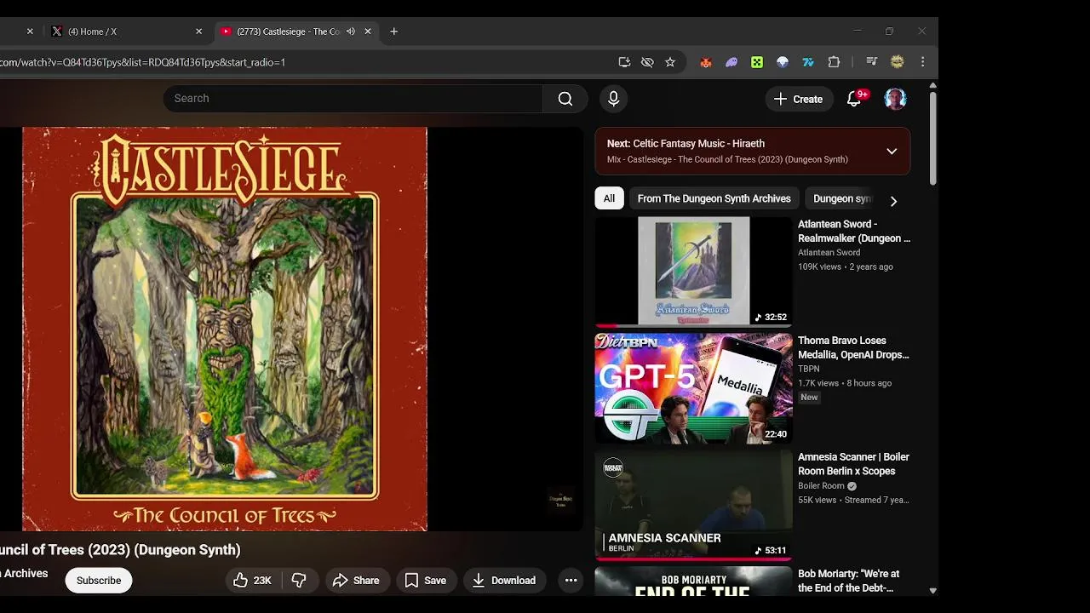Open more actions three-dot menu under video
The width and height of the screenshot is (1090, 613).
click(x=571, y=581)
